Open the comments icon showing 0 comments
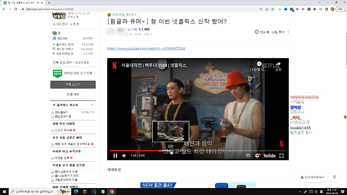 256,32
